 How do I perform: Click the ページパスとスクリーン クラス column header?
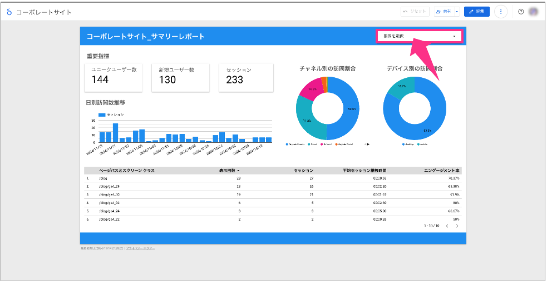tap(127, 171)
